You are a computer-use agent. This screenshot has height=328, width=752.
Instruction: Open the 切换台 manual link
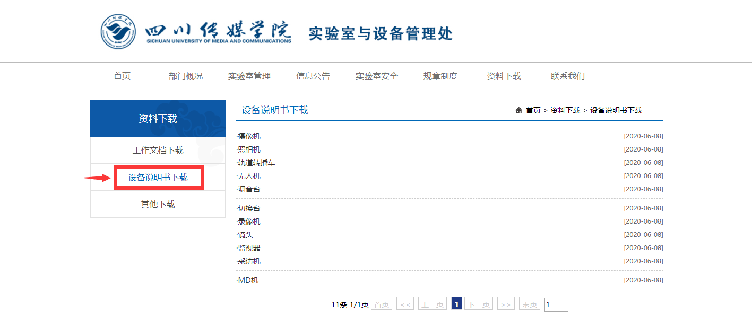pos(249,208)
